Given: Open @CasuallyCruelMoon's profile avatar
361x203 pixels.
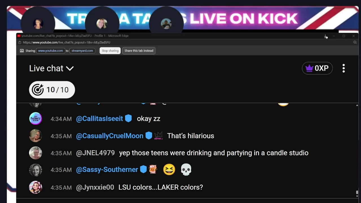Looking at the screenshot, I should [36, 136].
